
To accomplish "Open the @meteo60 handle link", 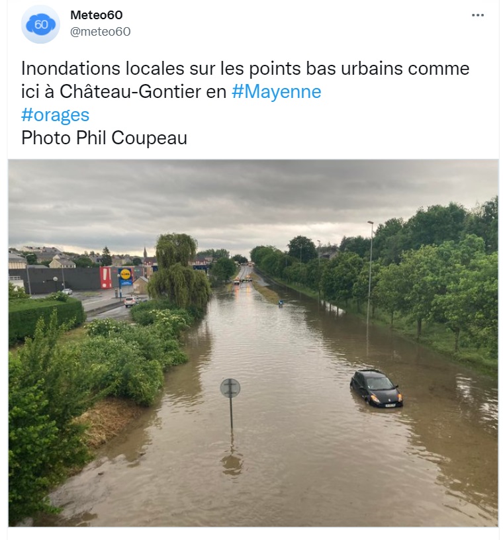I will (100, 32).
